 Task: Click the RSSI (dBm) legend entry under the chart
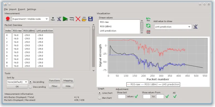(149, 84)
